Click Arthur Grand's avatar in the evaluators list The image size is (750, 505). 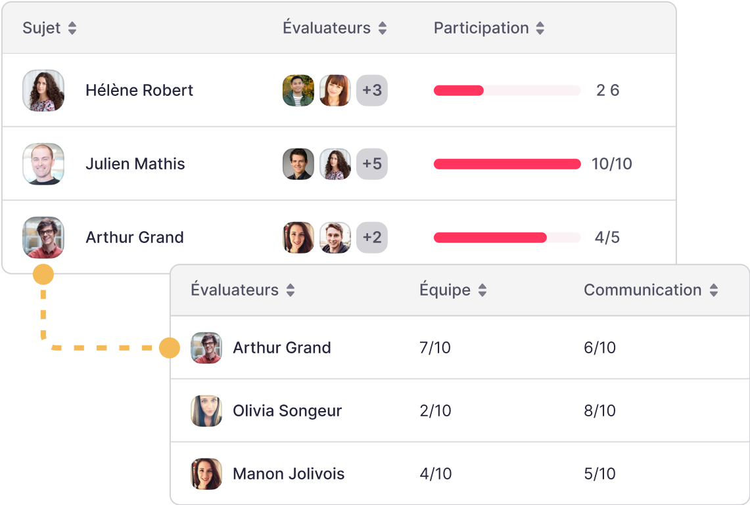point(206,348)
